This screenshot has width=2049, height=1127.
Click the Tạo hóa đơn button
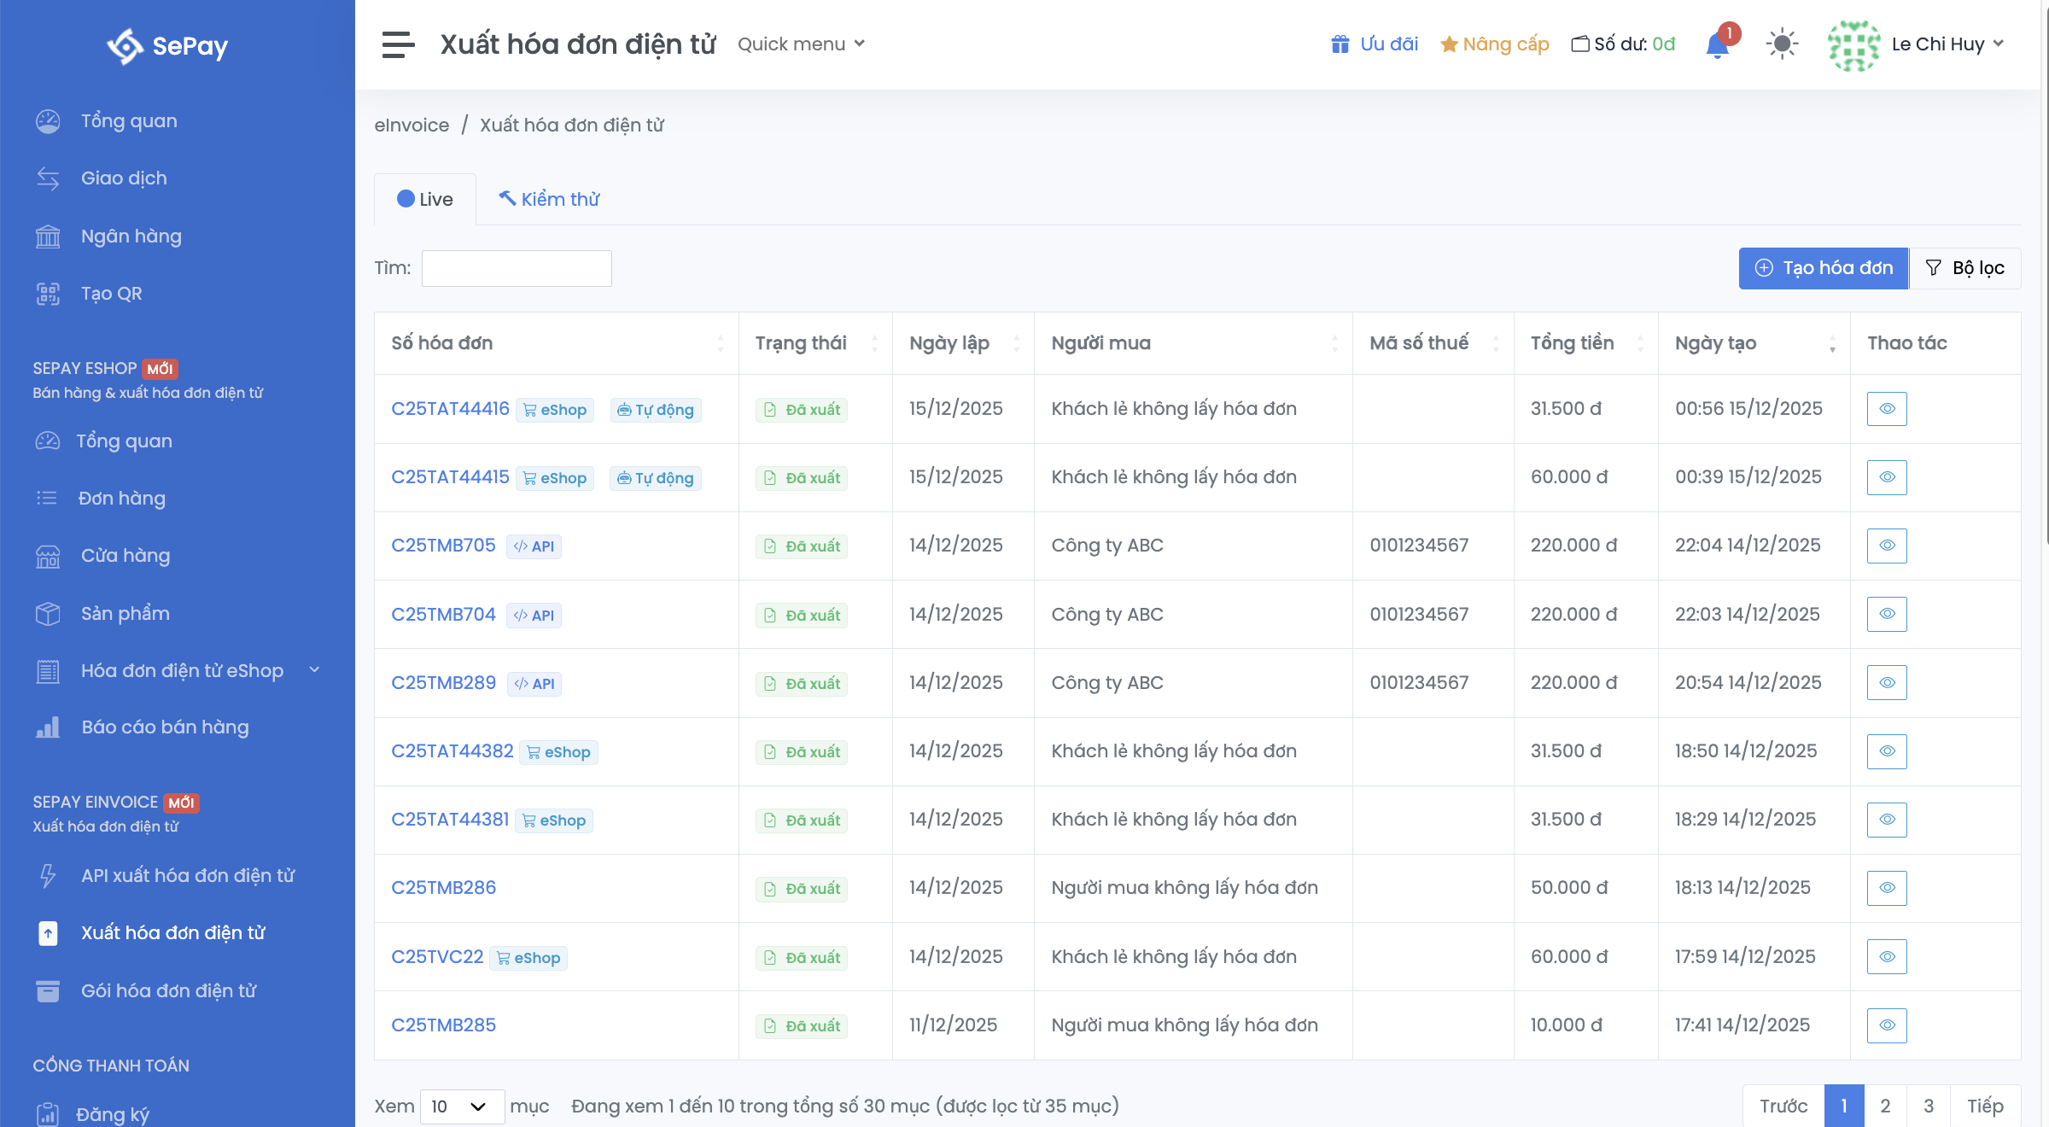(x=1824, y=269)
